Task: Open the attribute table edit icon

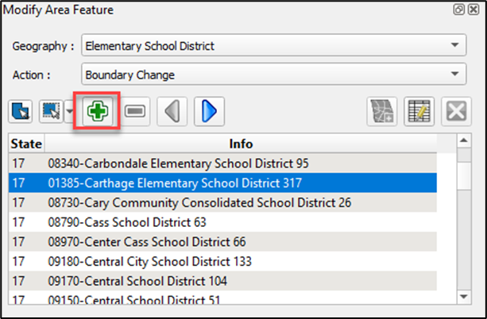Action: [x=418, y=113]
